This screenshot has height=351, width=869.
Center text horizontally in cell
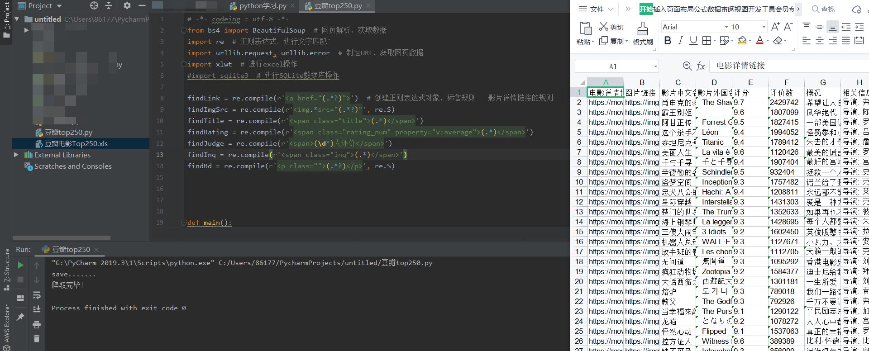[x=820, y=41]
